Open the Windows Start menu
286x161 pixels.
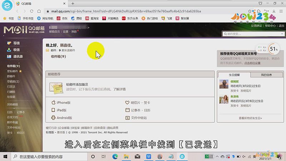tap(5, 157)
